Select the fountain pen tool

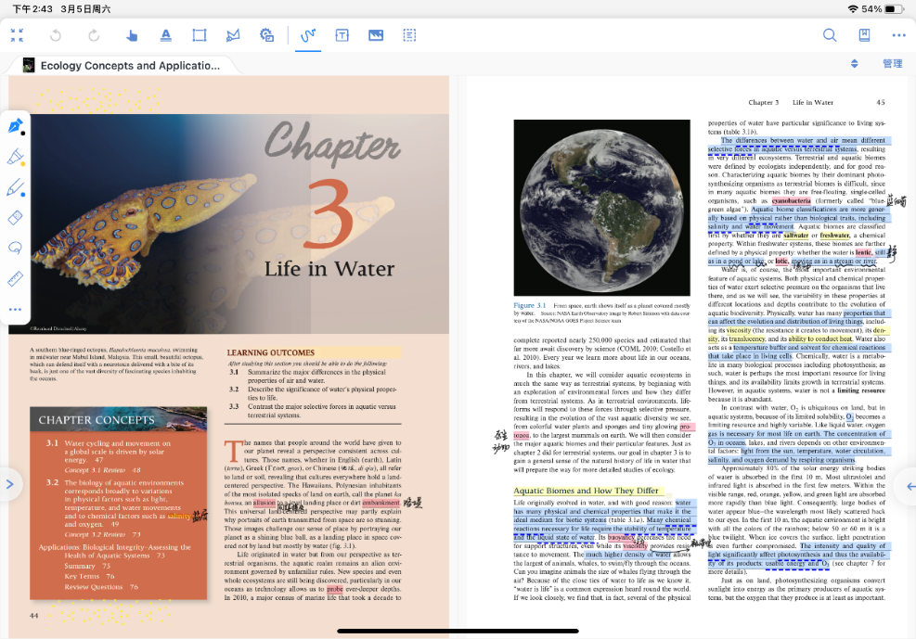coord(16,126)
